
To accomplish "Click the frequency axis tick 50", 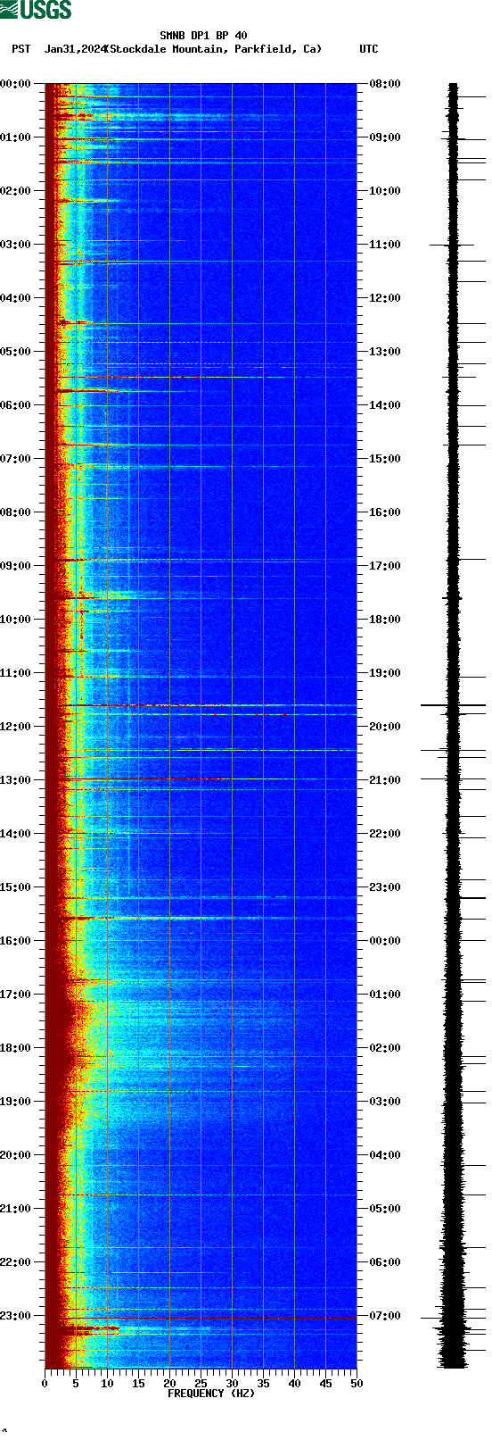I will pos(357,1384).
